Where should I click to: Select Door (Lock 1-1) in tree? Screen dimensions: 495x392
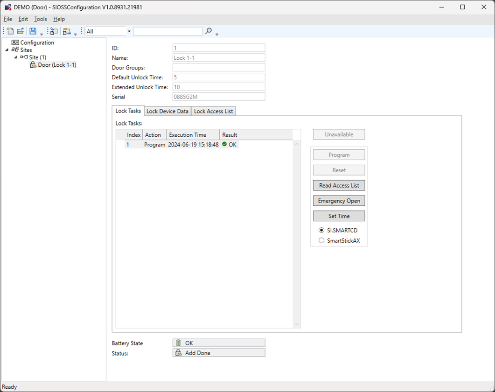pyautogui.click(x=57, y=65)
